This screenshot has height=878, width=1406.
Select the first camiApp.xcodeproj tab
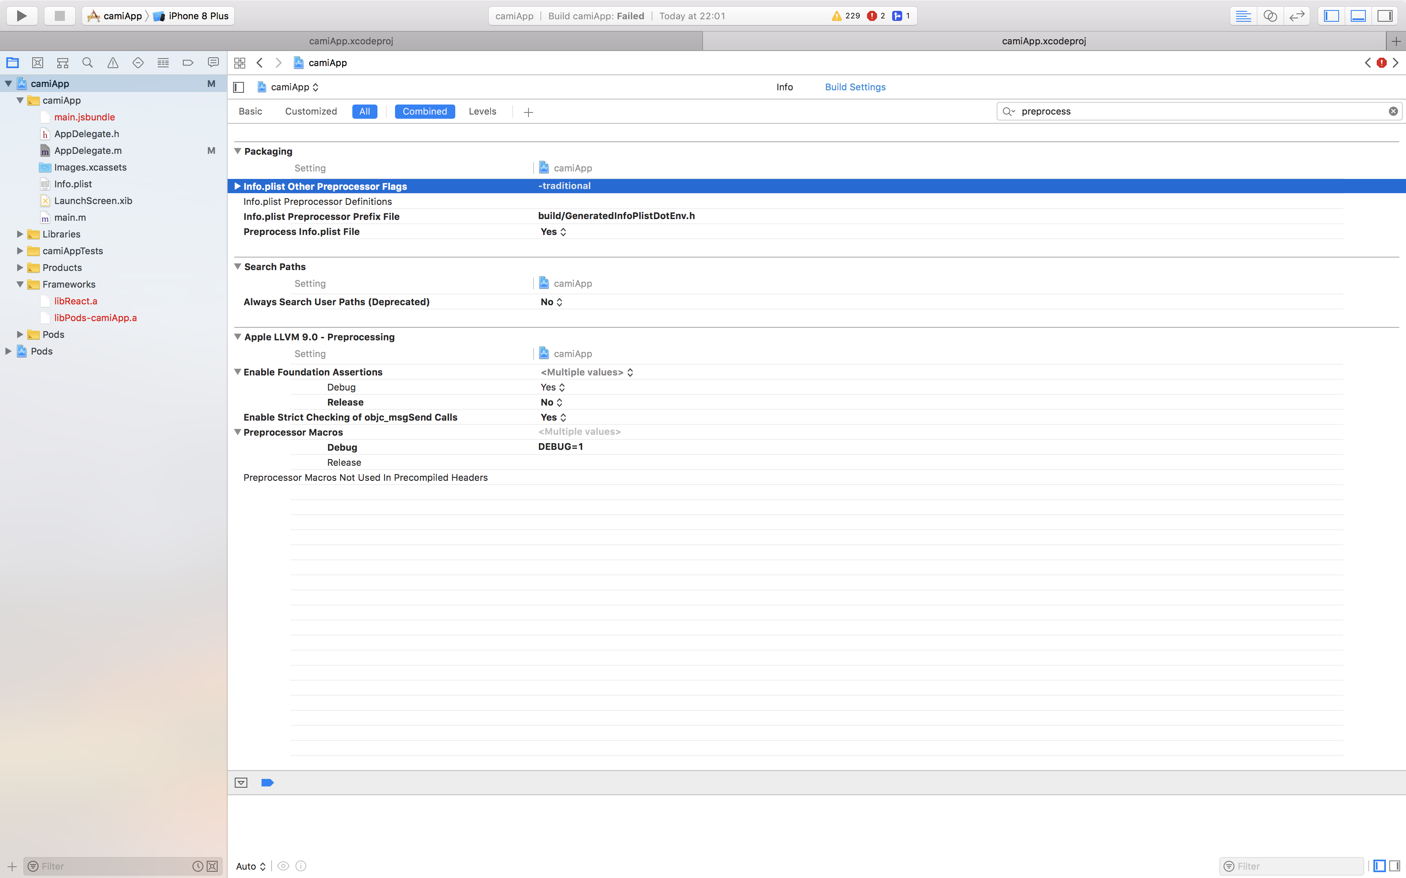pyautogui.click(x=351, y=41)
